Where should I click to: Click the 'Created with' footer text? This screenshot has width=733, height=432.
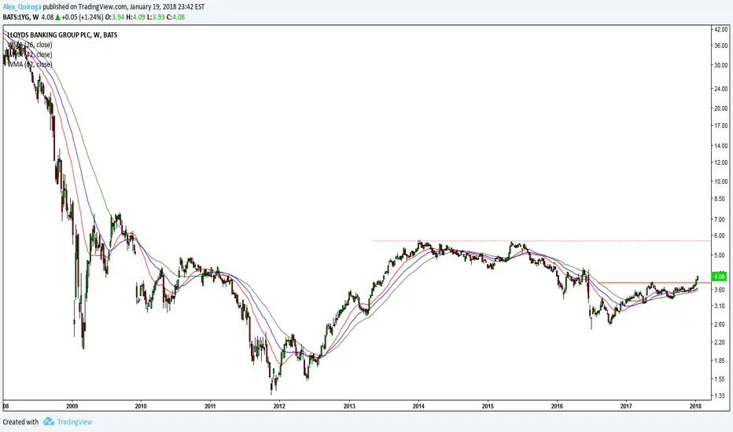pos(20,422)
